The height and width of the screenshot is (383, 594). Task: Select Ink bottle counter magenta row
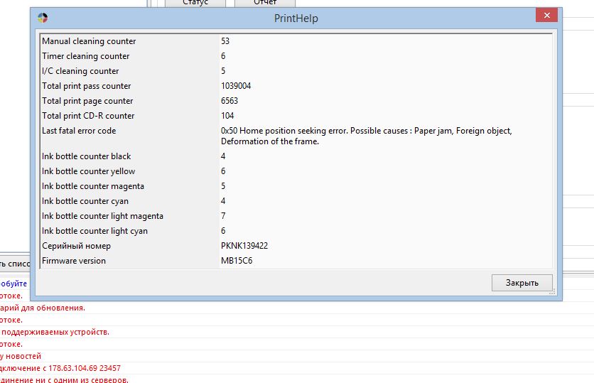tap(296, 186)
